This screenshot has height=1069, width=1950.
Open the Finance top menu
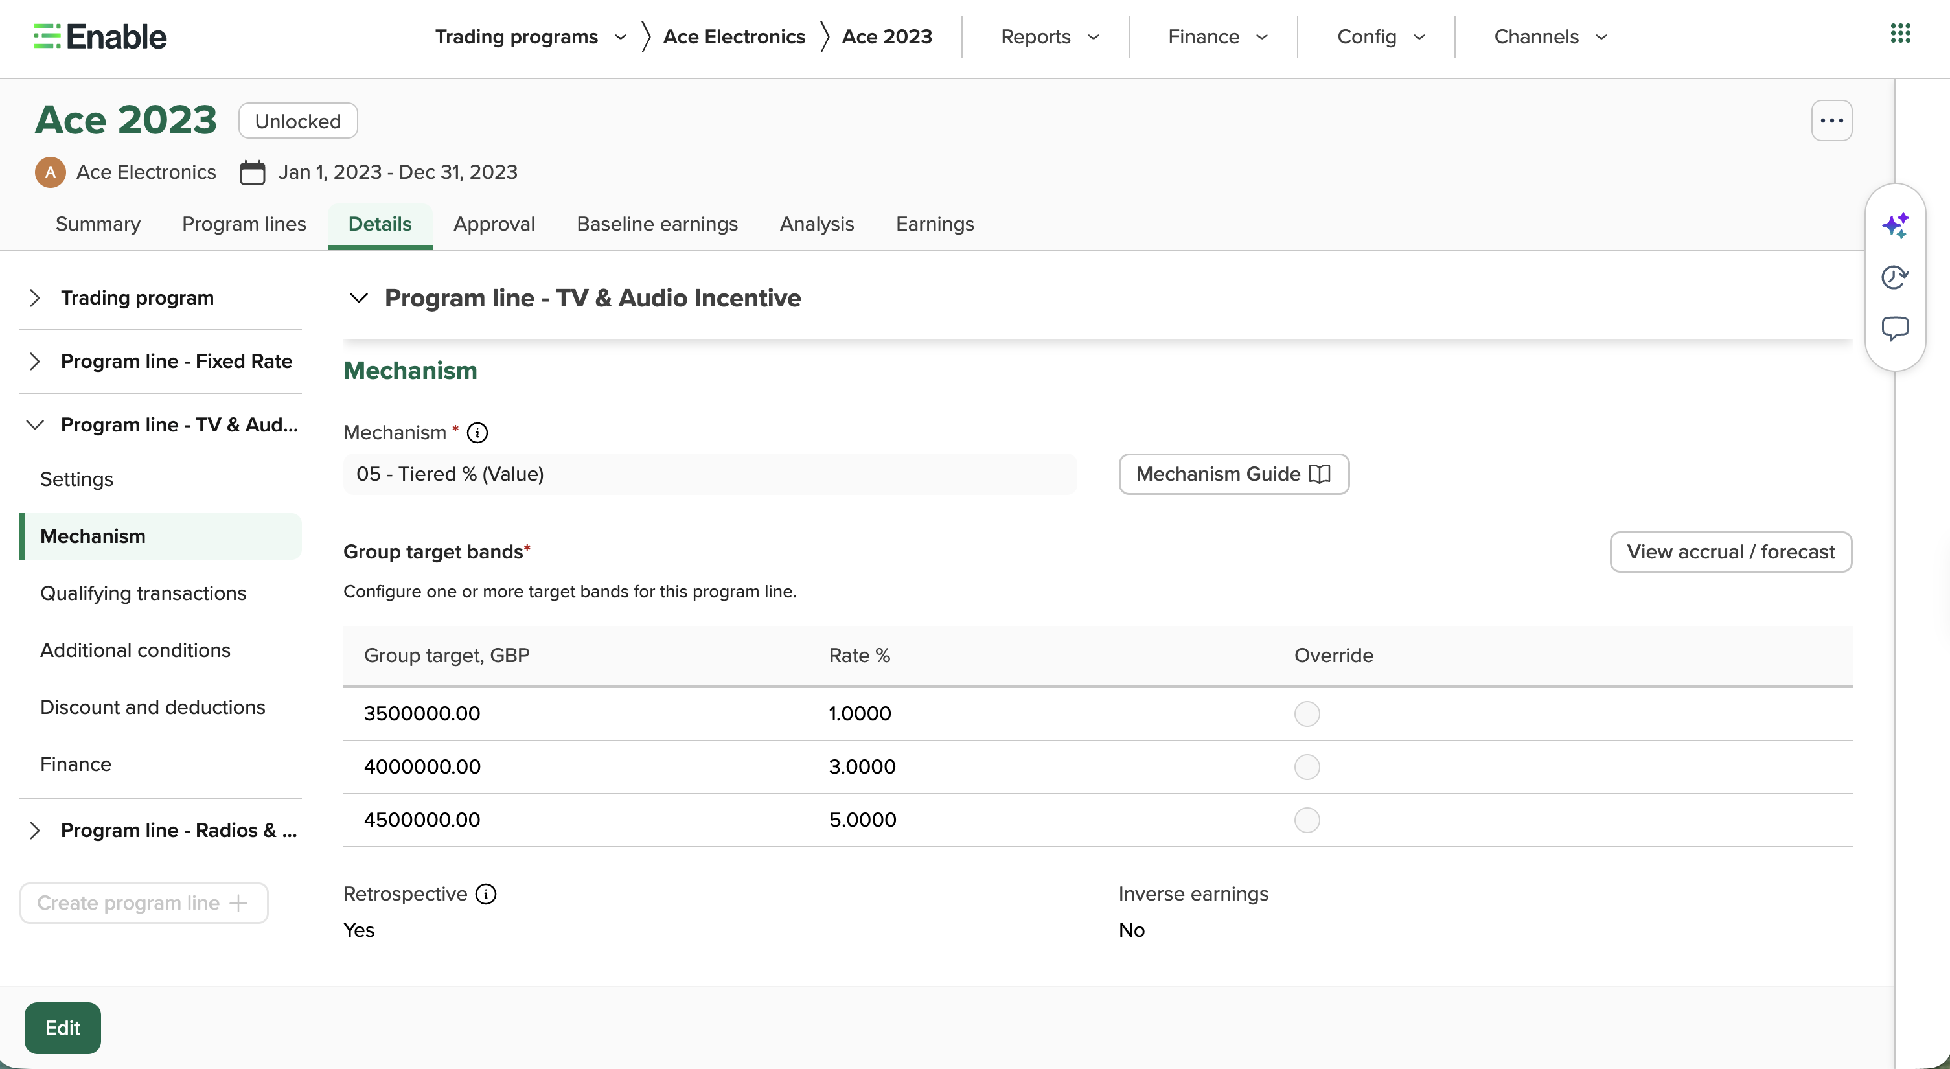tap(1217, 36)
